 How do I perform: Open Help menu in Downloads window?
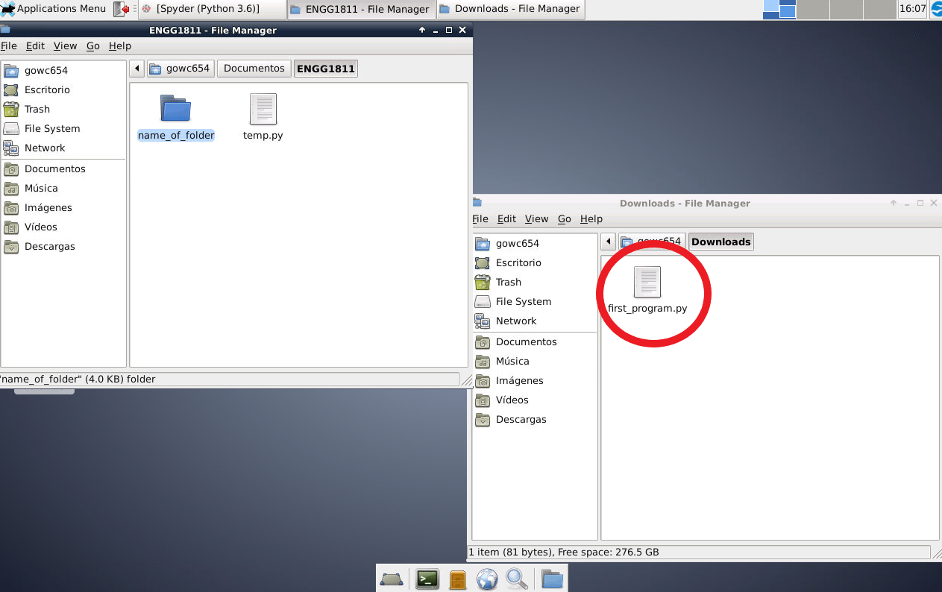pyautogui.click(x=591, y=218)
